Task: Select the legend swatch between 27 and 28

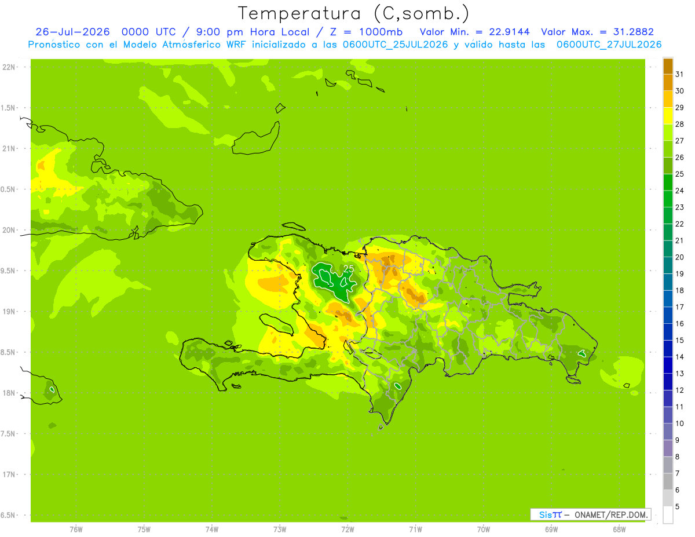Action: (x=668, y=132)
